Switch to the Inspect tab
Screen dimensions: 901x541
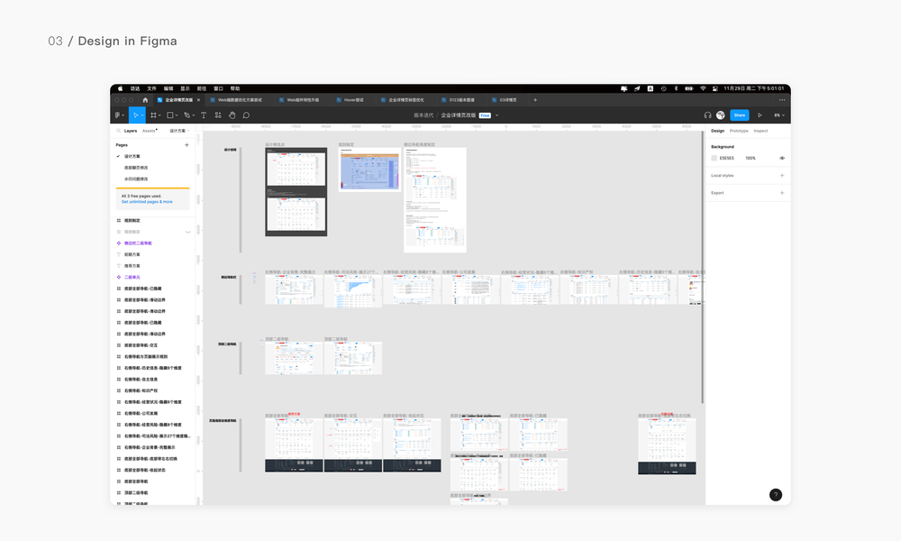pyautogui.click(x=760, y=131)
